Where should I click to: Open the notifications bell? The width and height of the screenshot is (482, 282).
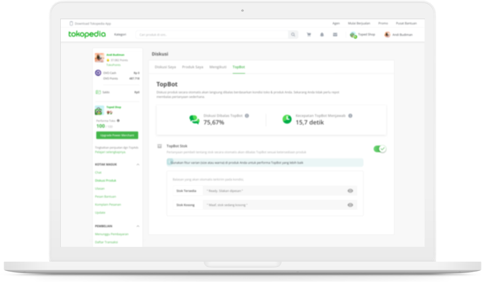322,34
